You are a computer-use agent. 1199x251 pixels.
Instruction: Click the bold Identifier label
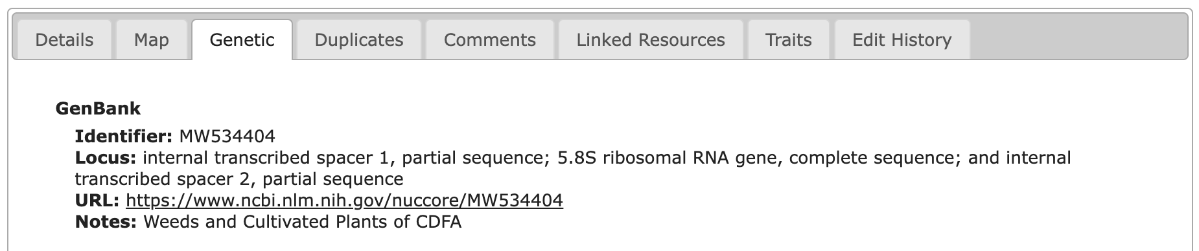(x=123, y=136)
